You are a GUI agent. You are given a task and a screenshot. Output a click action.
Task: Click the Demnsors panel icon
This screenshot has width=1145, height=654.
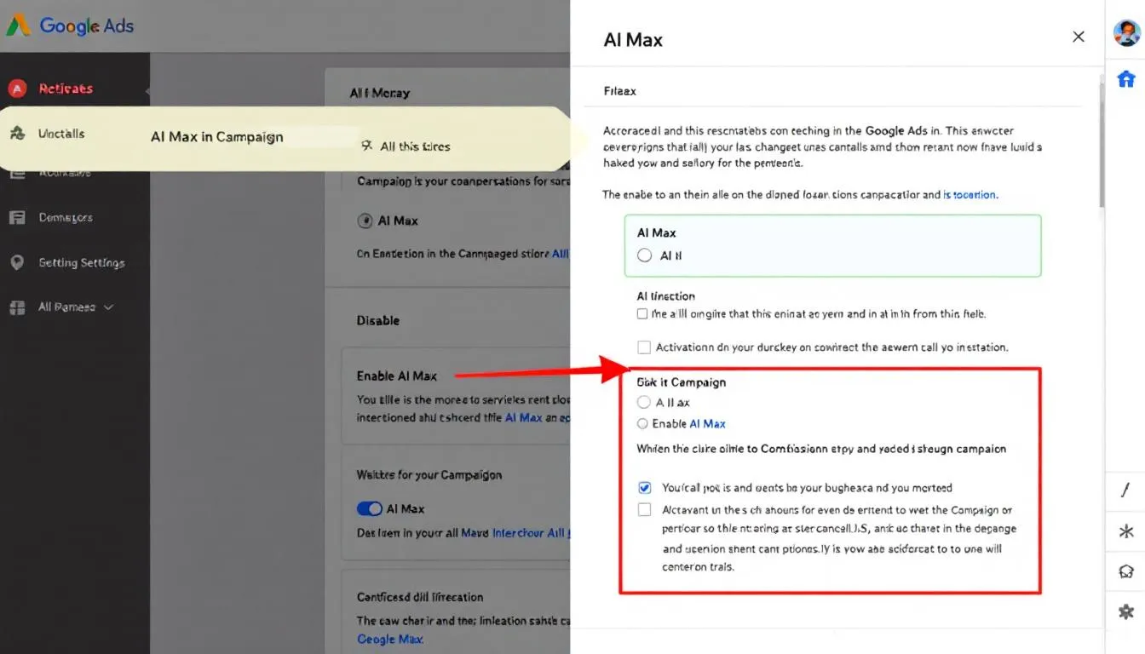19,217
